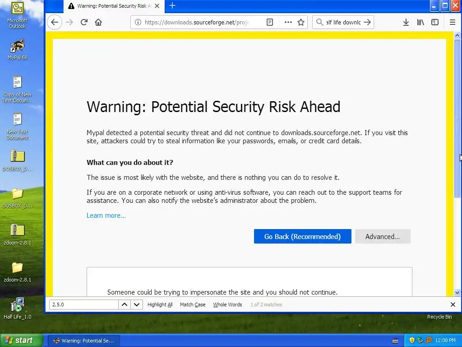
Task: Bookmark this page with the star
Action: tap(301, 22)
